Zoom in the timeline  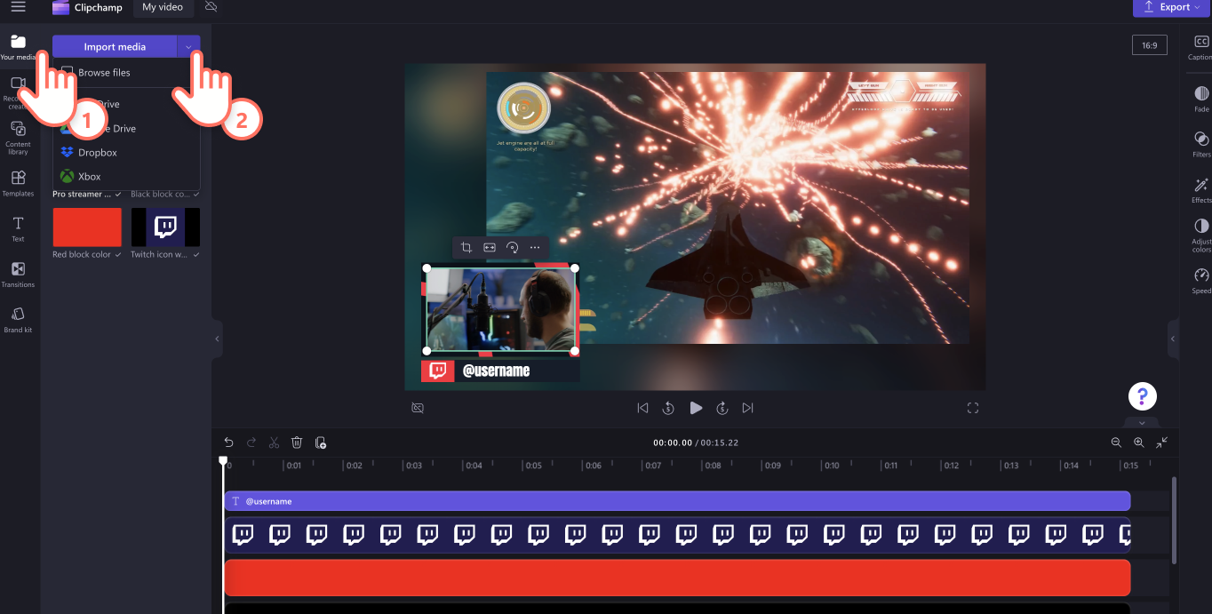point(1139,442)
